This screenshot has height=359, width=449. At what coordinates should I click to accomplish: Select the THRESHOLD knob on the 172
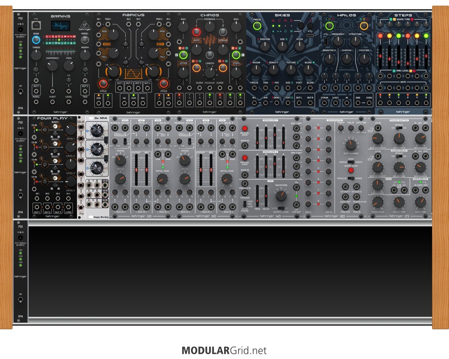[x=378, y=202]
